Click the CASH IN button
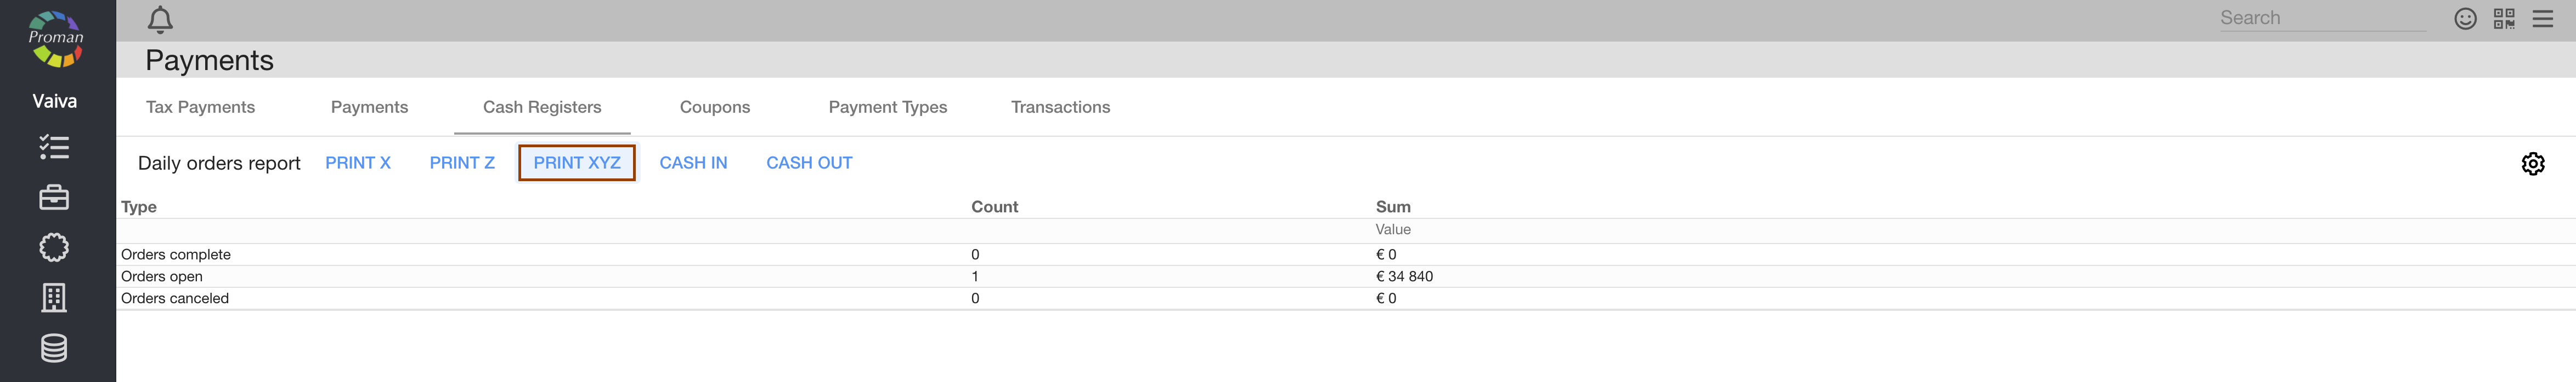This screenshot has width=2576, height=382. pos(693,164)
